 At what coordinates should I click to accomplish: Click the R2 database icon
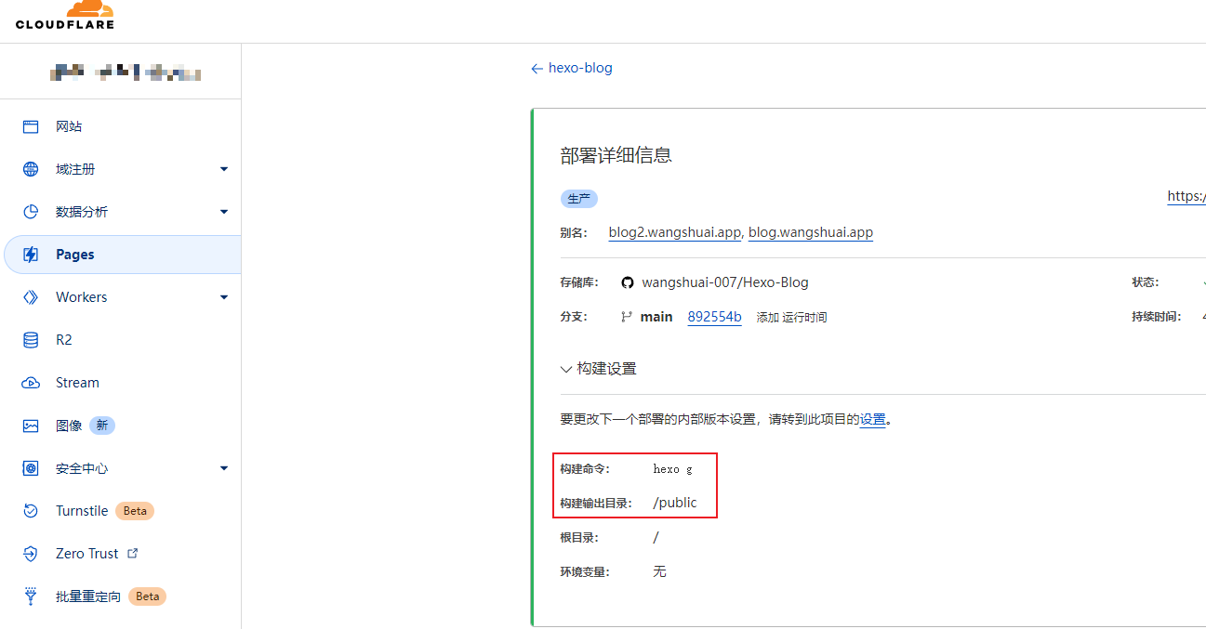tap(31, 340)
